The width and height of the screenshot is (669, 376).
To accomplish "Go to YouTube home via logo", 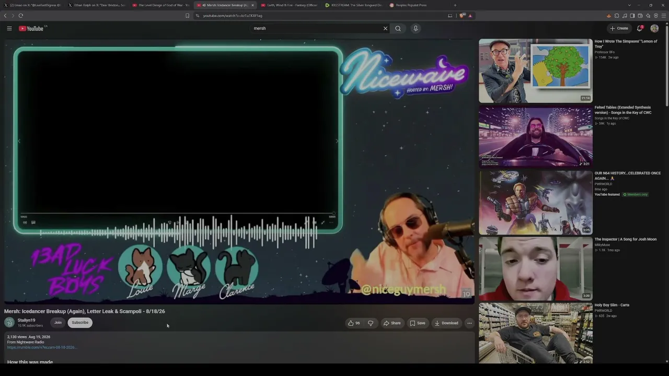I will tap(32, 28).
